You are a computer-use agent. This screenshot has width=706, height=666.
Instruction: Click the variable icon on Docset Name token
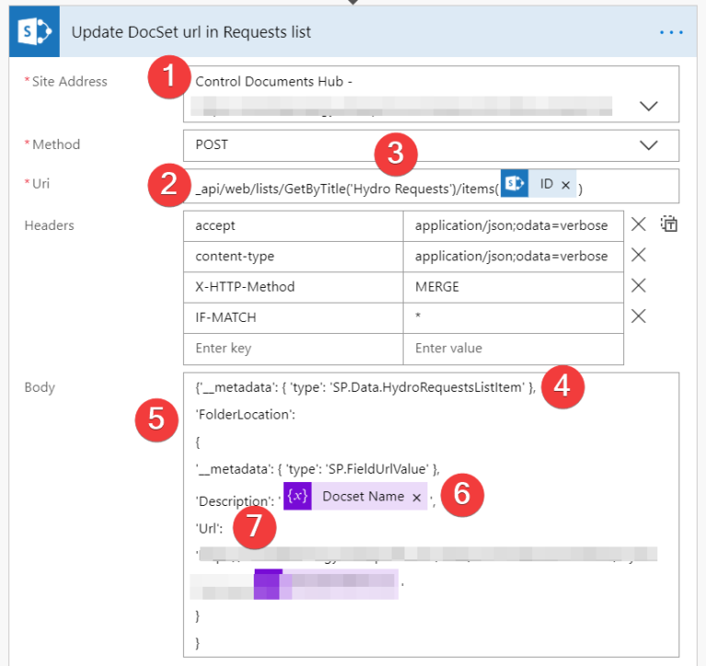click(x=298, y=496)
